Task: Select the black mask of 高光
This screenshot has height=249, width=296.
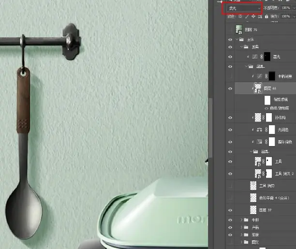Action: click(x=267, y=57)
